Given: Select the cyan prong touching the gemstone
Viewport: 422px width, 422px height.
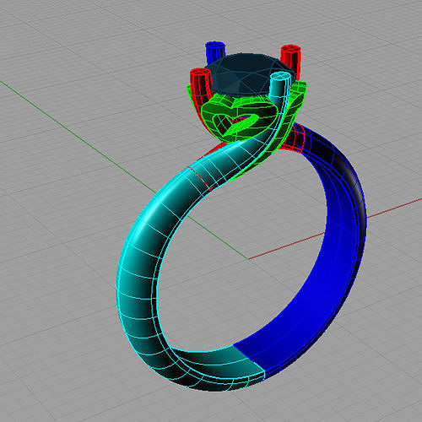Looking at the screenshot, I should [280, 84].
